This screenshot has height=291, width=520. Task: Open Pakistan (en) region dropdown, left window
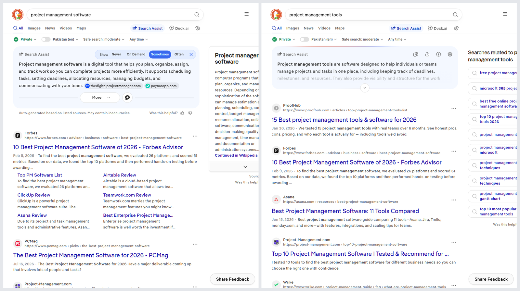(65, 39)
